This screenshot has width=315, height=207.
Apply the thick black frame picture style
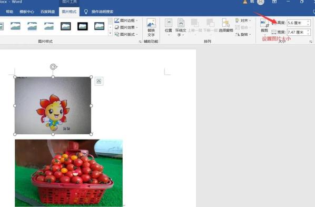pyautogui.click(x=83, y=26)
